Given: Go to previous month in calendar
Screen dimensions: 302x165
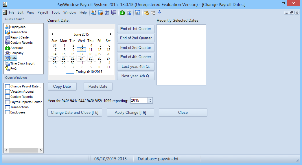Looking at the screenshot, I should (x=52, y=34).
